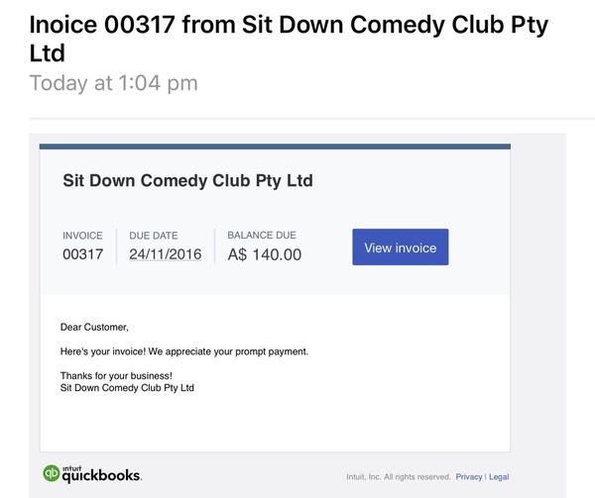Click the BALANCE DUE column label

pyautogui.click(x=262, y=236)
